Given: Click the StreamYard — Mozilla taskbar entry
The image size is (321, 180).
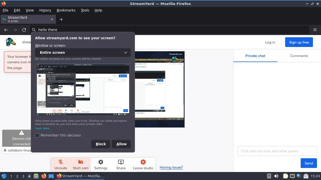Looking at the screenshot, I should [80, 176].
